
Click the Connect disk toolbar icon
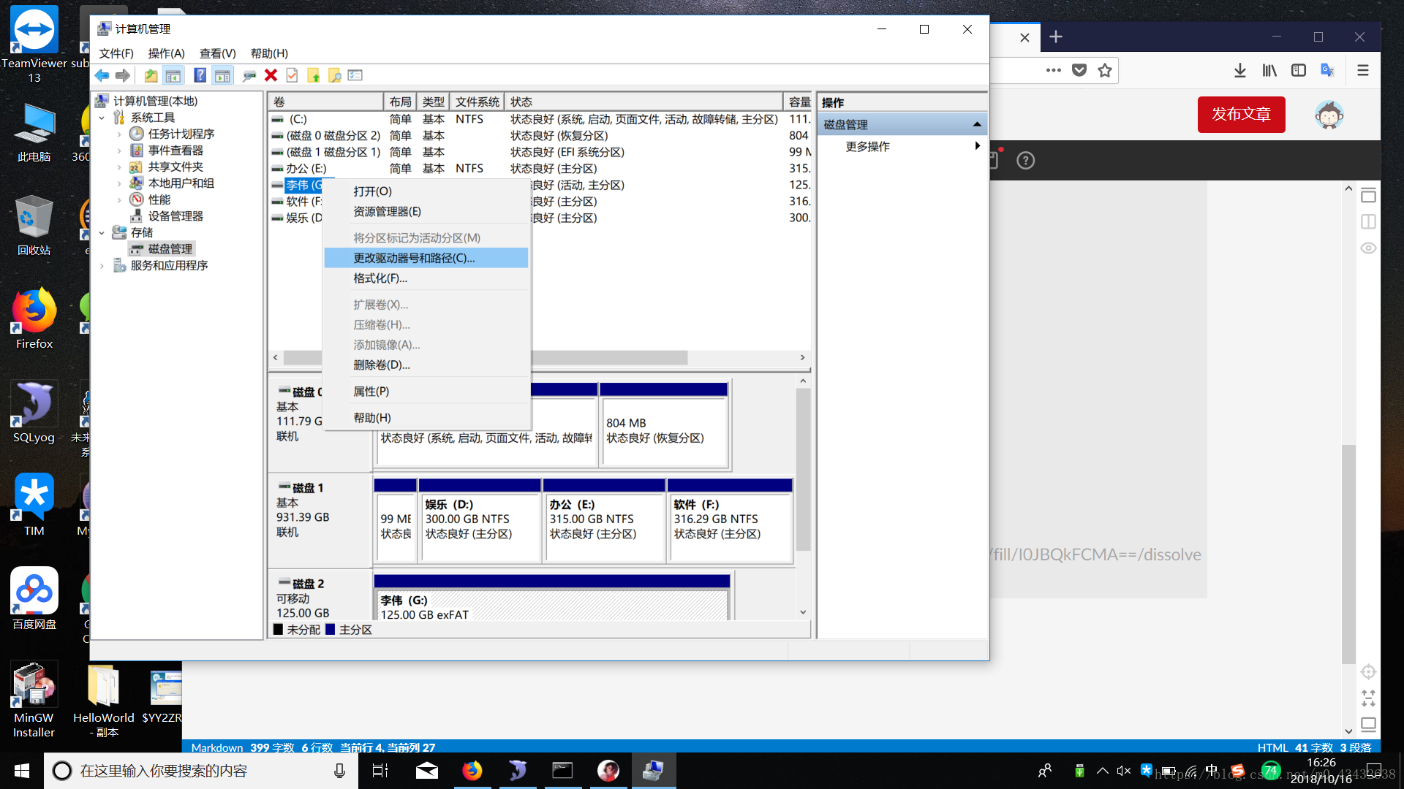tap(249, 75)
